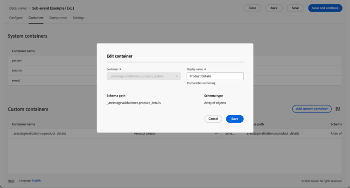Expand the Container dropdown in Edit container dialog
Viewport: 350px width, 188px height.
point(144,76)
